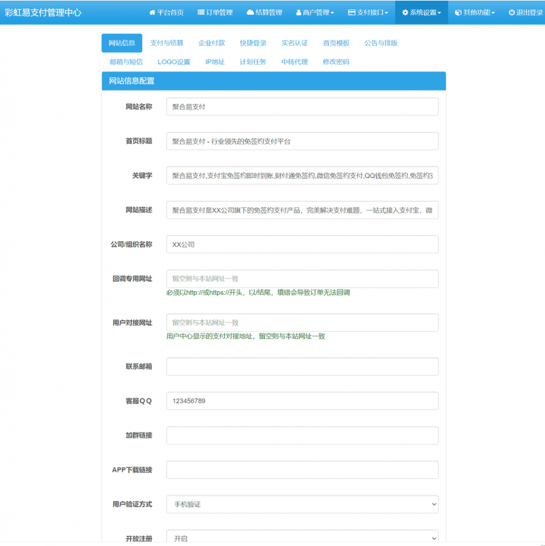Image resolution: width=545 pixels, height=546 pixels.
Task: Focus the 联系邮箱 text field
Action: click(x=302, y=366)
